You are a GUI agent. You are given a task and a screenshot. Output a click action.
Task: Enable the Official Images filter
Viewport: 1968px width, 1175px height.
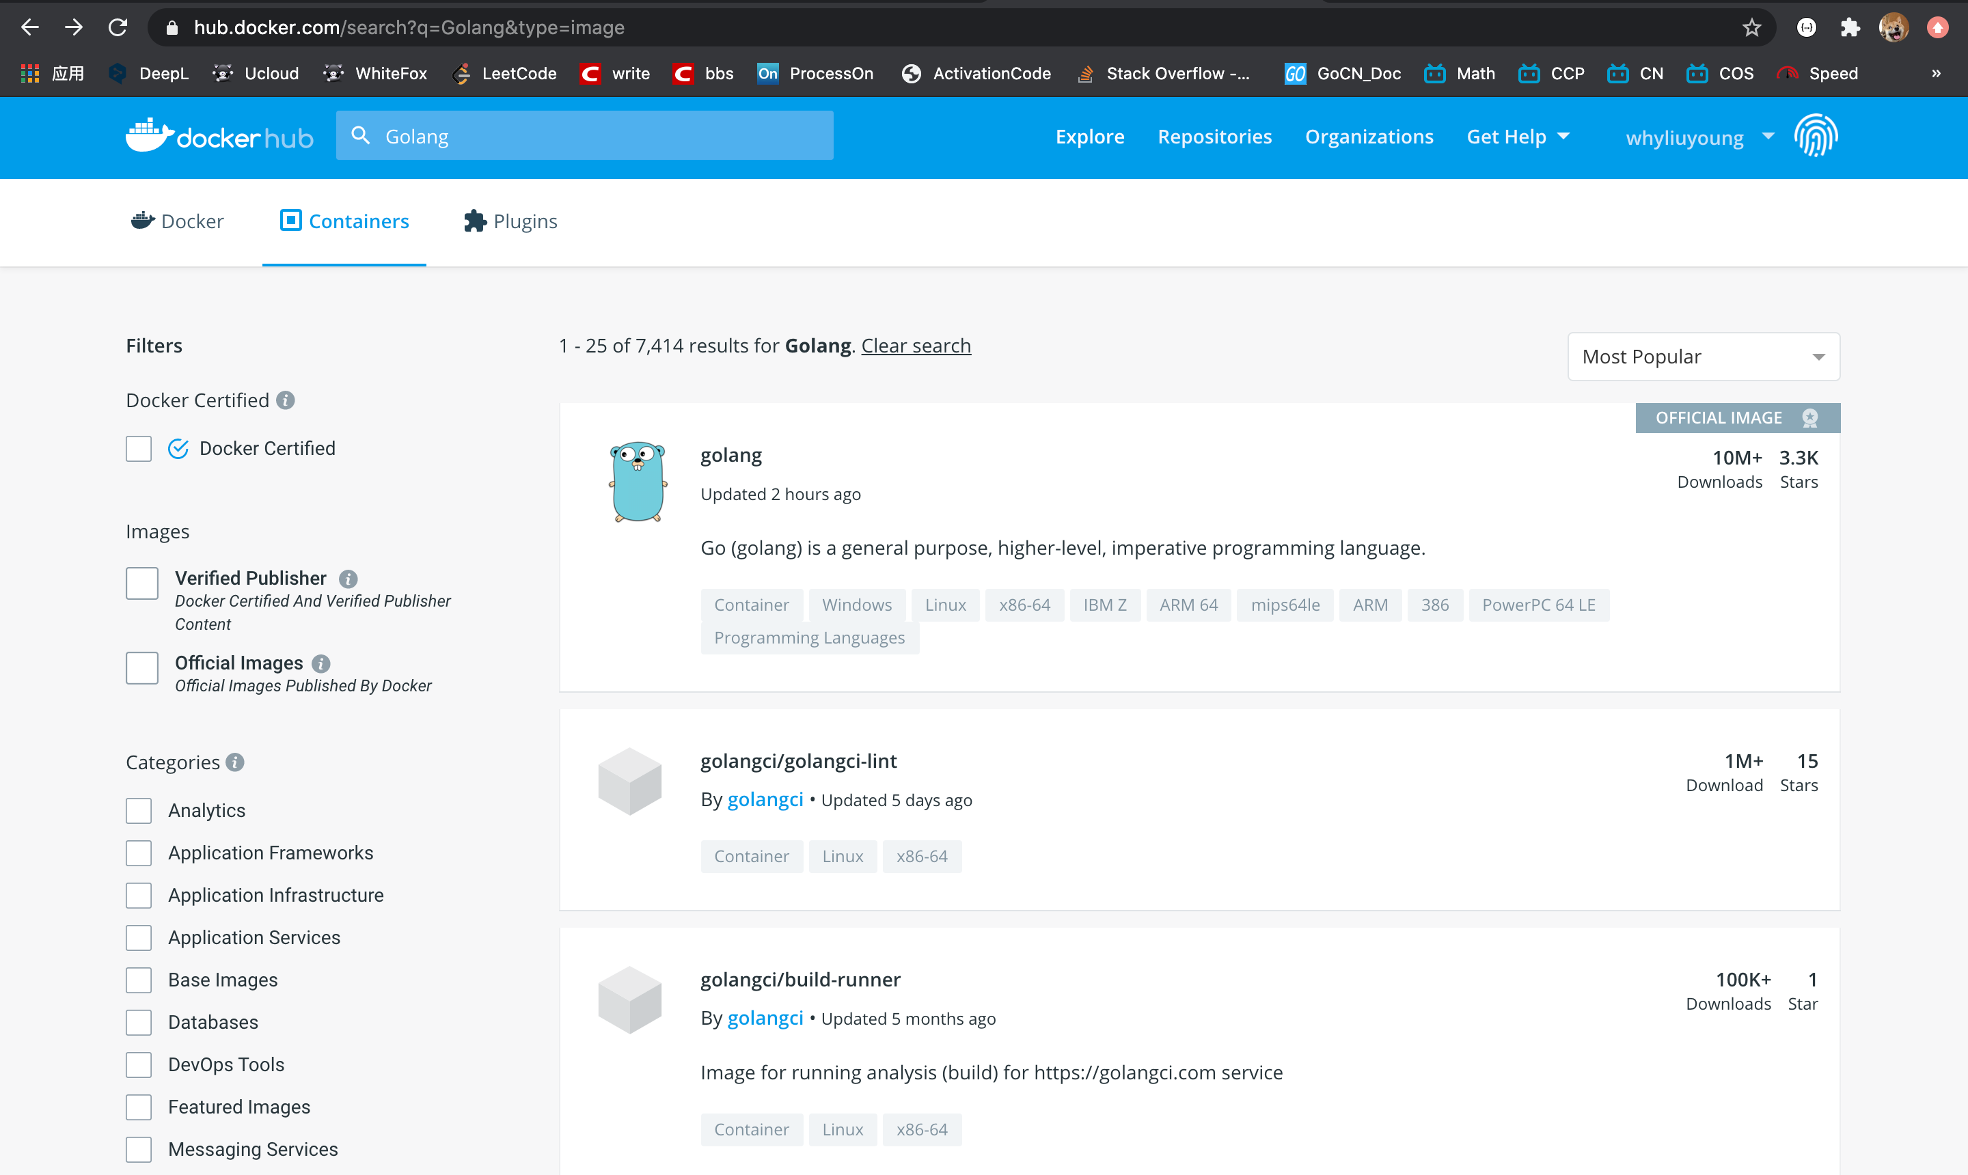click(x=141, y=667)
